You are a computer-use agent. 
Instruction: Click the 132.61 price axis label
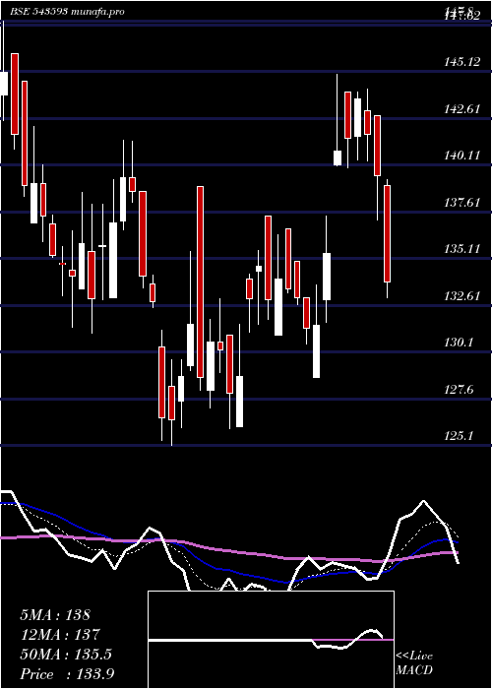[x=462, y=296]
